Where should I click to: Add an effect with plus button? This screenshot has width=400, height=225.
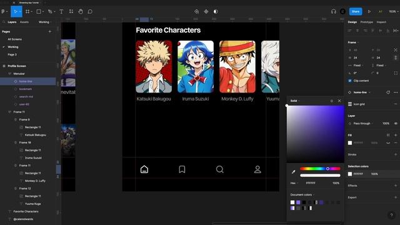pos(396,186)
